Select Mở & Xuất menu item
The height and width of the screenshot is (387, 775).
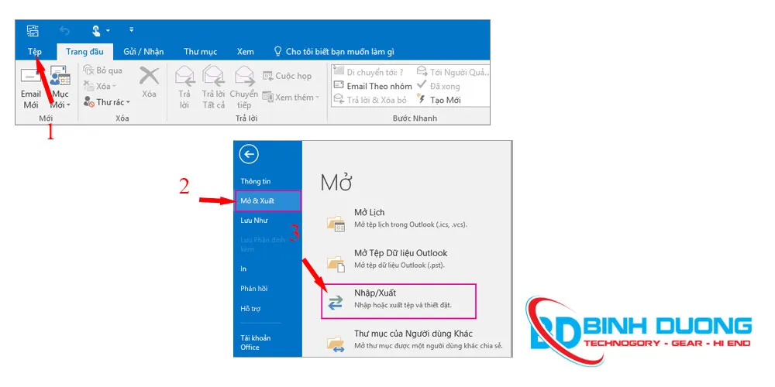click(x=267, y=201)
